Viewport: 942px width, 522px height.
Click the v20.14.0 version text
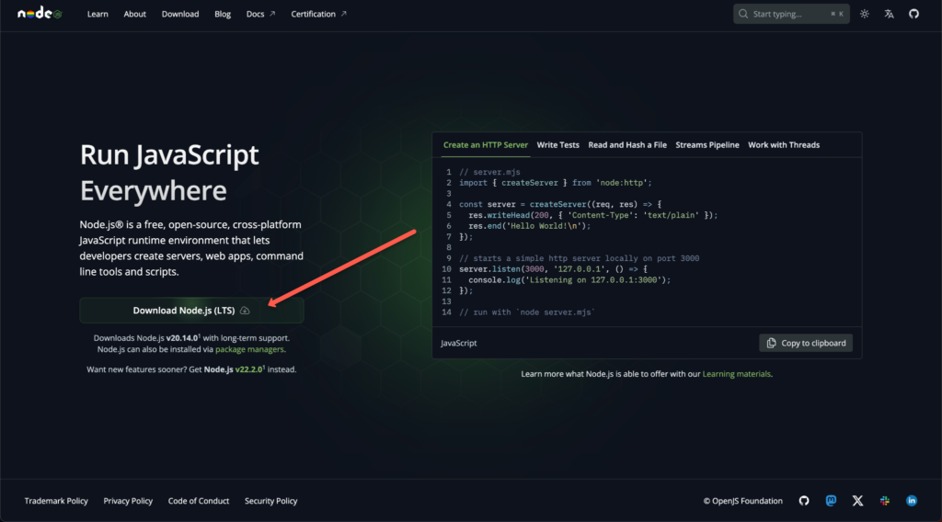[182, 338]
